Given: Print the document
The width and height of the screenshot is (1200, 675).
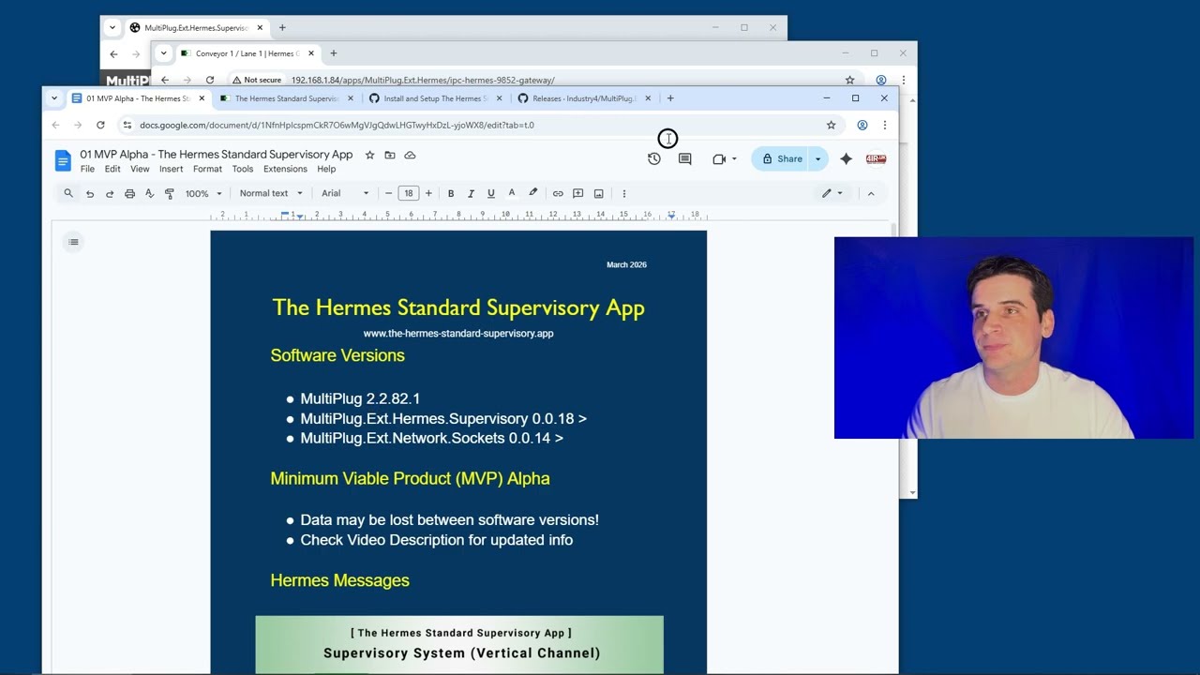Looking at the screenshot, I should (129, 193).
